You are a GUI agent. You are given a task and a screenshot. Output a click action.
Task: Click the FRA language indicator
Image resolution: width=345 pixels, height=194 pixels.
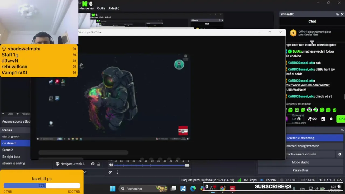click(x=302, y=189)
